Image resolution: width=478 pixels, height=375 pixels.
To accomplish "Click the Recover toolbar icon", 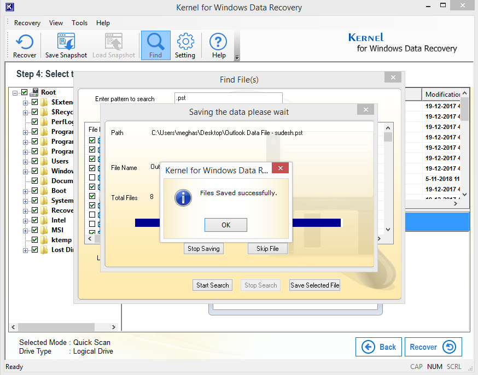I will [25, 46].
